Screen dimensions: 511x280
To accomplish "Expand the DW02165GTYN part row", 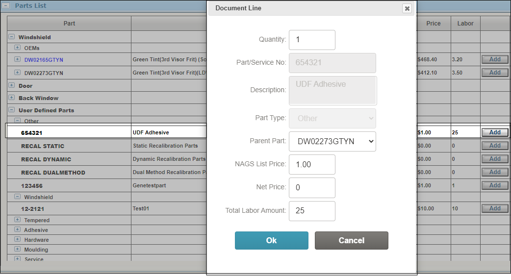I will tap(17, 59).
